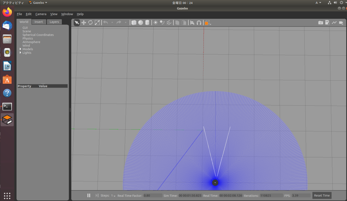Open the File menu
The height and width of the screenshot is (201, 347).
tap(19, 14)
